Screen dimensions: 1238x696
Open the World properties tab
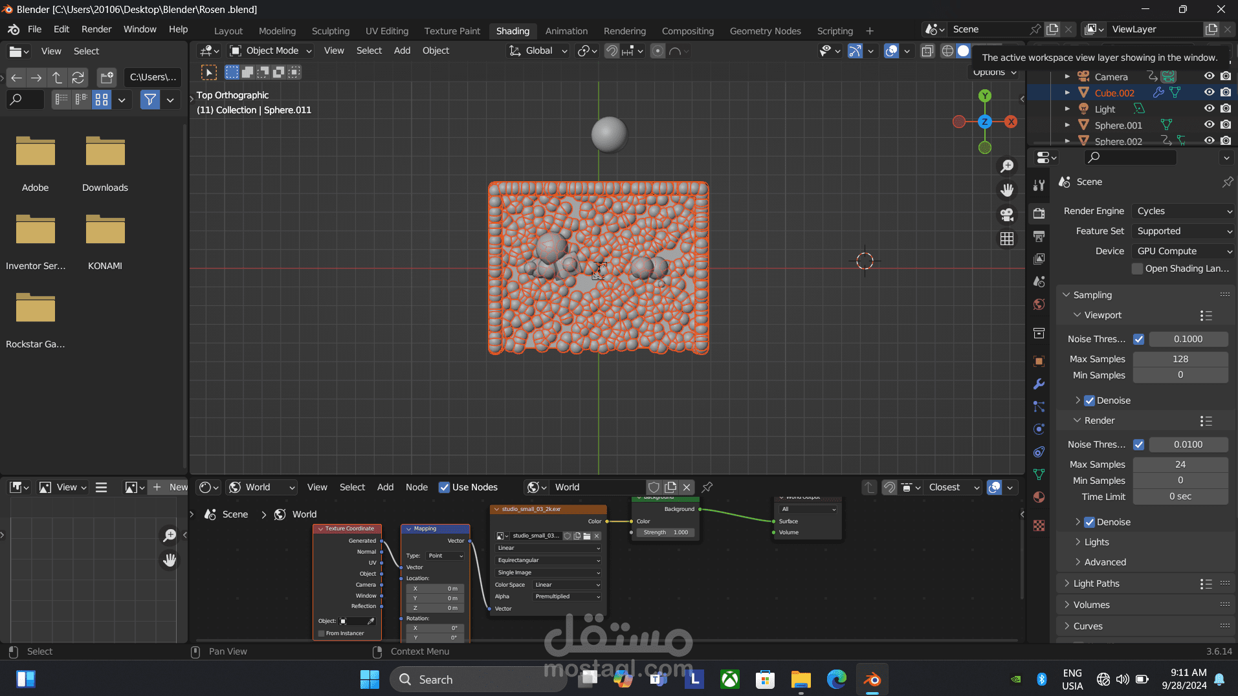1039,304
